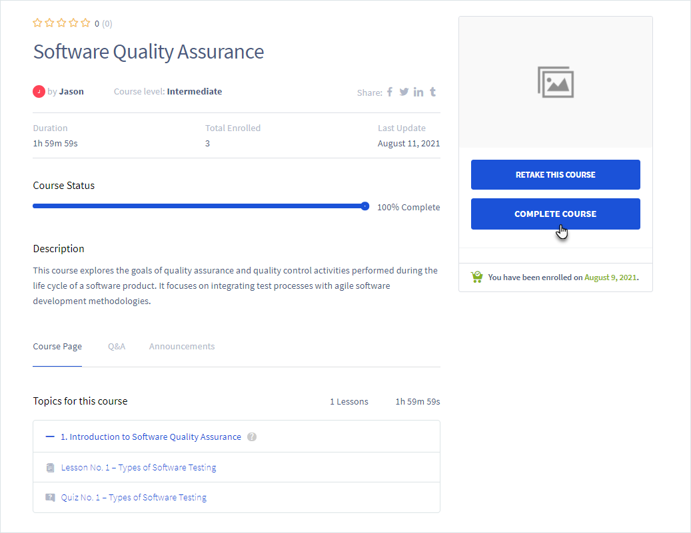Image resolution: width=691 pixels, height=533 pixels.
Task: Click the course progress bar handle
Action: pos(365,206)
